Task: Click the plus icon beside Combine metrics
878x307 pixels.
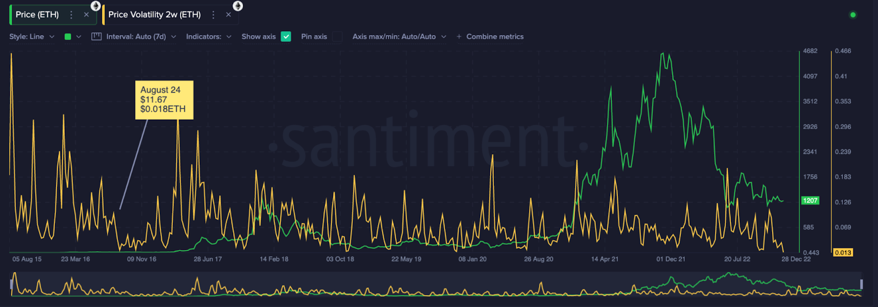Action: click(x=459, y=37)
